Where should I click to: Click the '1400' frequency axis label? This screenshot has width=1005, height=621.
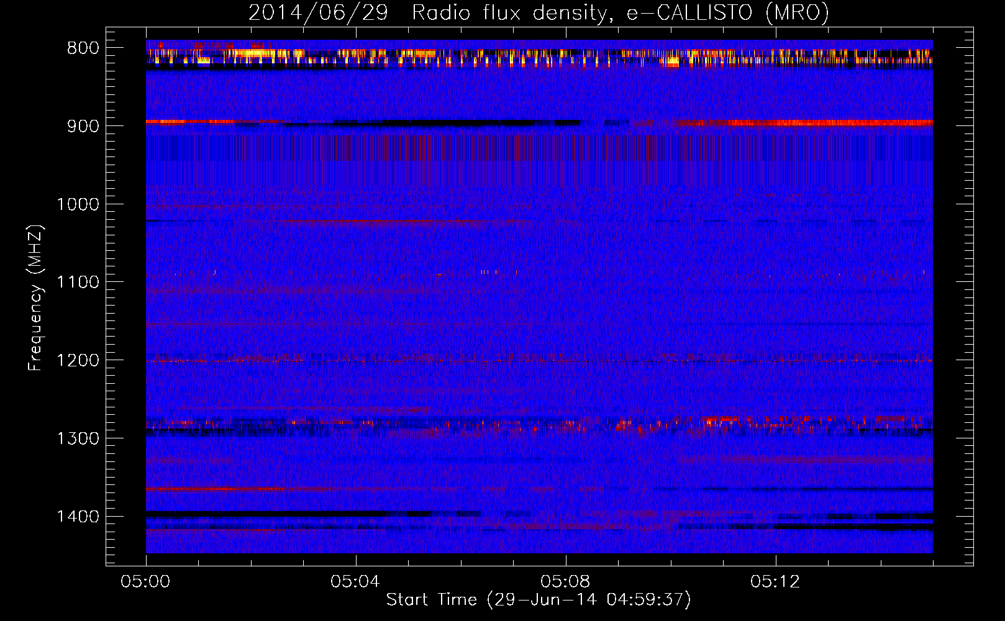78,517
